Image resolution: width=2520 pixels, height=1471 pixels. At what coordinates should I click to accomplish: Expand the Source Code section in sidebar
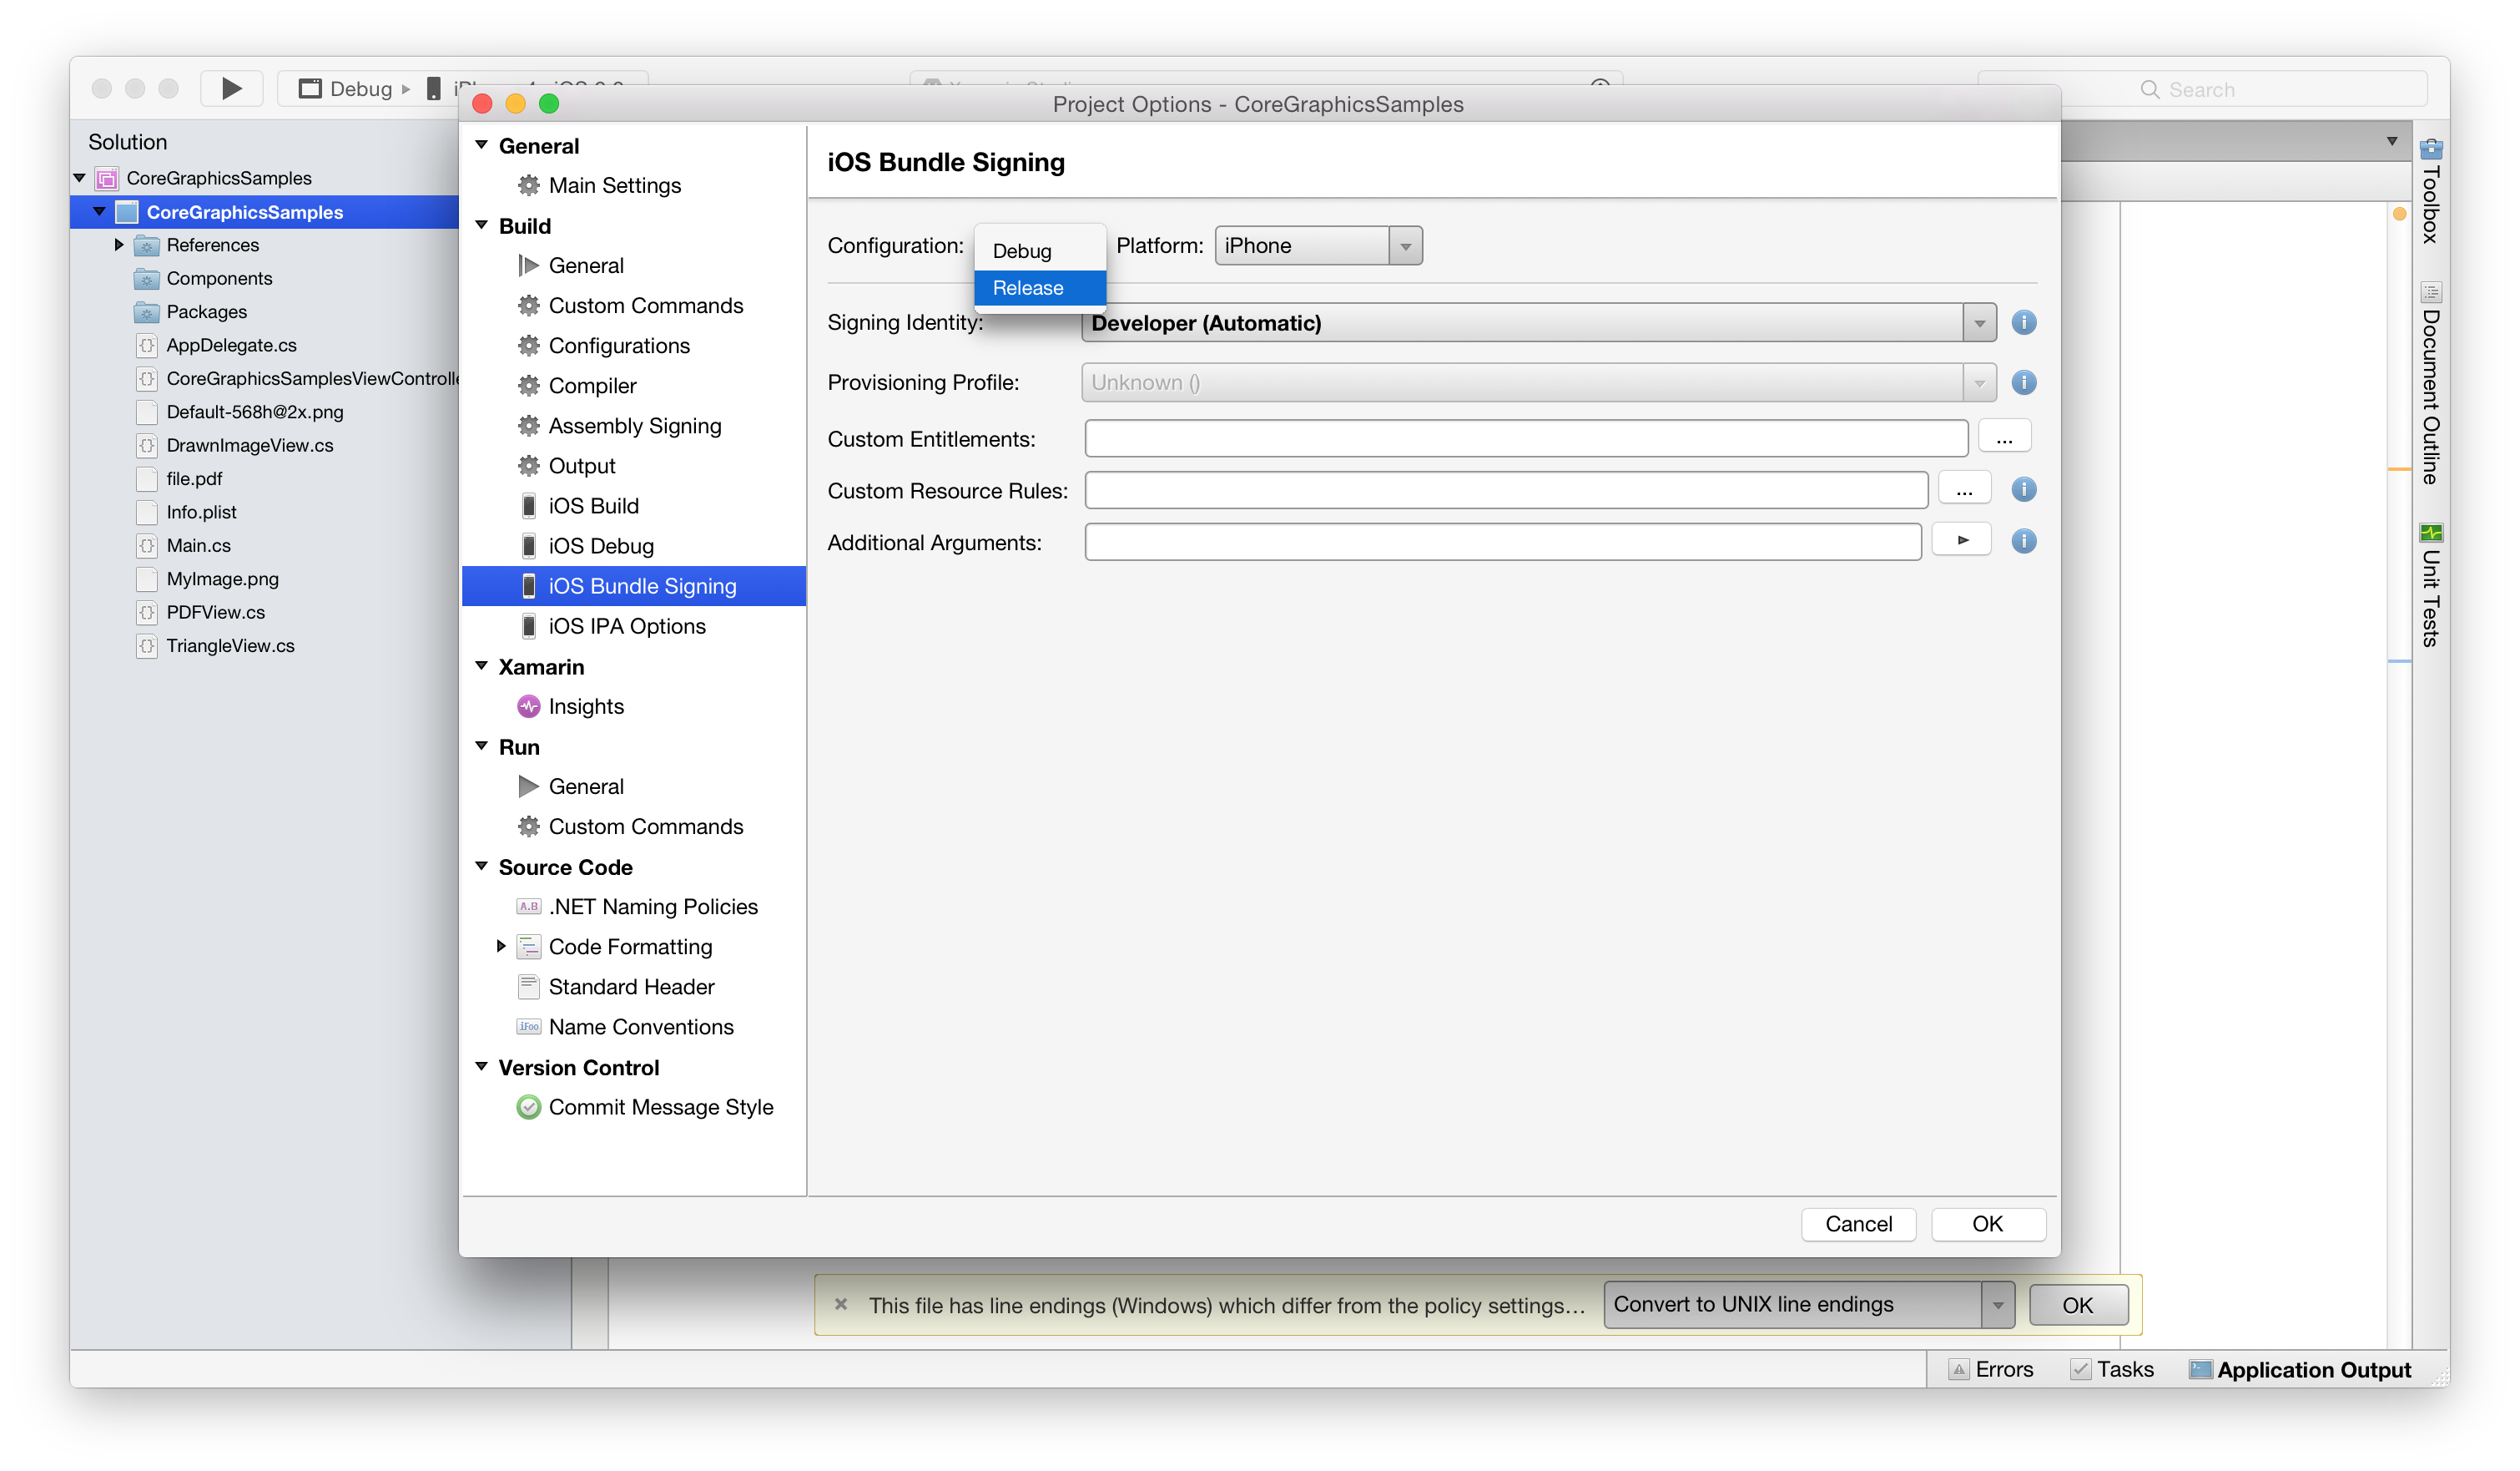click(486, 865)
